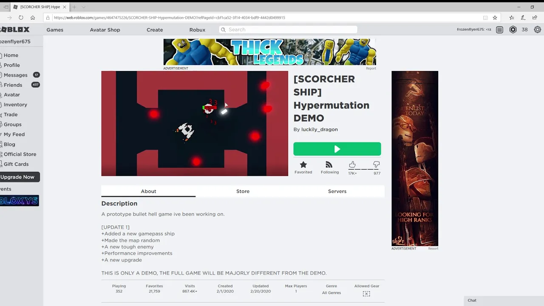This screenshot has height=306, width=544.
Task: Open the Roblox notifications feed icon
Action: click(500, 30)
